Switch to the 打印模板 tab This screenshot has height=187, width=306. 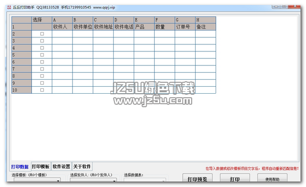pos(40,167)
